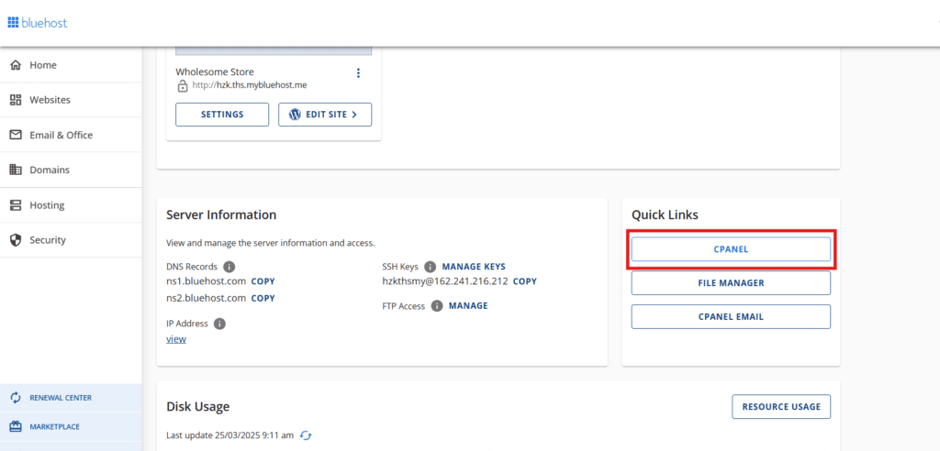Viewport: 940px width, 451px height.
Task: Open the Hosting sidebar section
Action: click(x=71, y=204)
